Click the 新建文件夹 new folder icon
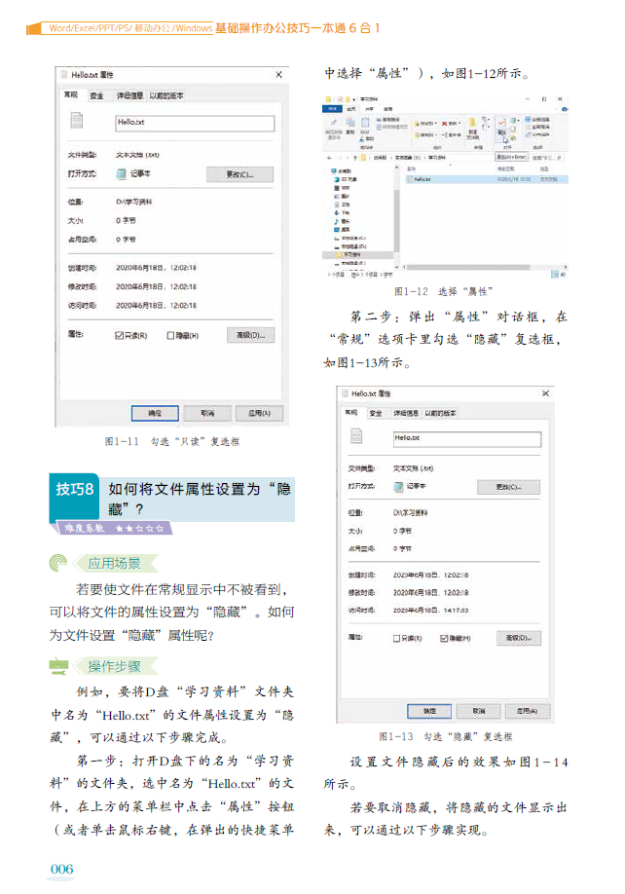 pyautogui.click(x=472, y=123)
